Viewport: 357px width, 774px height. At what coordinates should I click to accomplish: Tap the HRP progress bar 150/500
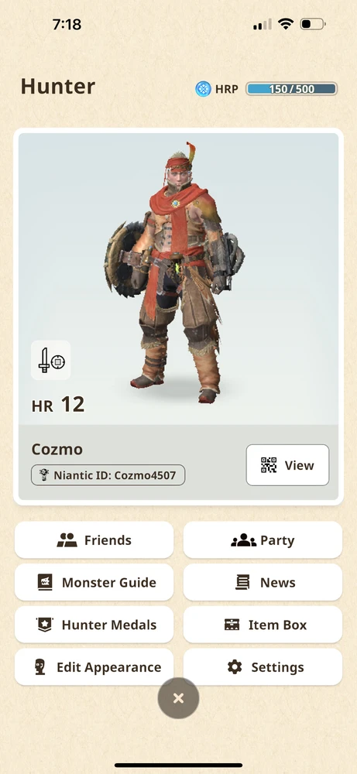pos(291,89)
